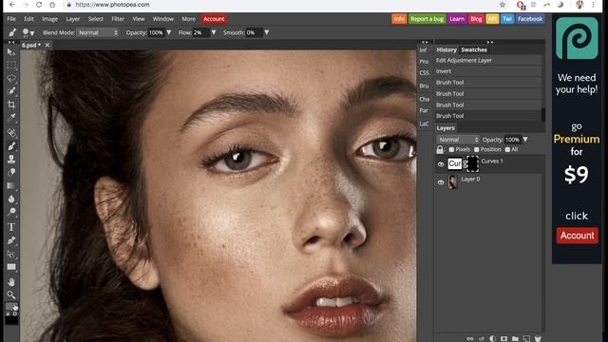Go to Invert history state

(x=488, y=71)
